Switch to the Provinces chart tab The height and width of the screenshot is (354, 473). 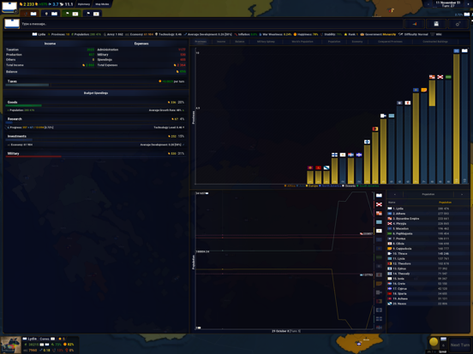coord(201,42)
